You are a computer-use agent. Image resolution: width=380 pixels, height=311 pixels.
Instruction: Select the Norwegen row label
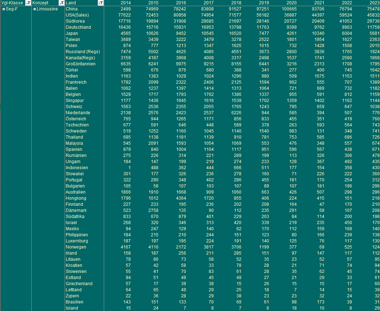coord(76,247)
